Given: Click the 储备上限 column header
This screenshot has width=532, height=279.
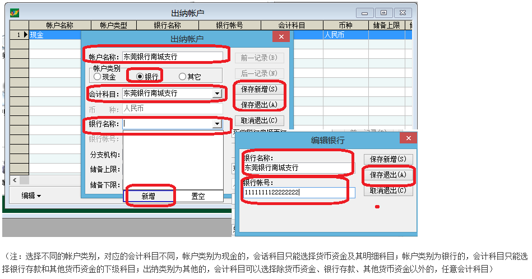Looking at the screenshot, I should [387, 25].
